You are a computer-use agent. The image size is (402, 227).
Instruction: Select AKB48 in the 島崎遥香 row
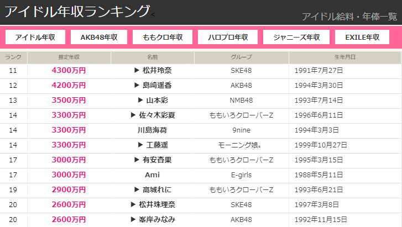pos(241,85)
